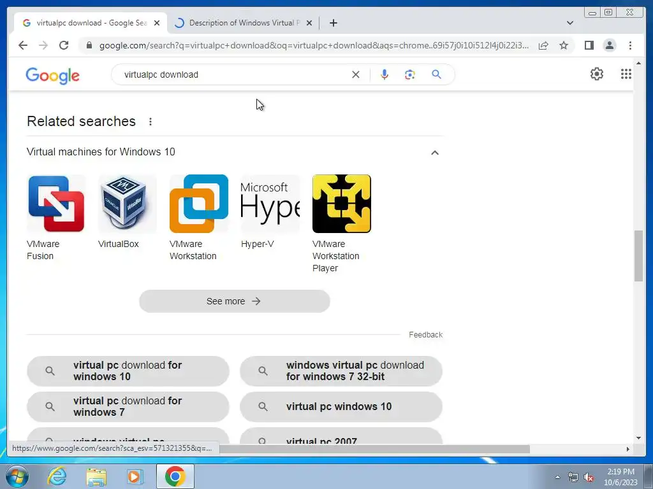Click the muted volume tray icon

tap(589, 477)
